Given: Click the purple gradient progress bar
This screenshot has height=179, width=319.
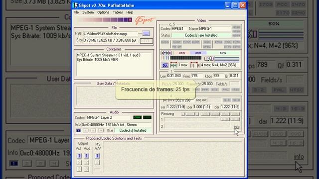Looking at the screenshot, I should pos(105,20).
